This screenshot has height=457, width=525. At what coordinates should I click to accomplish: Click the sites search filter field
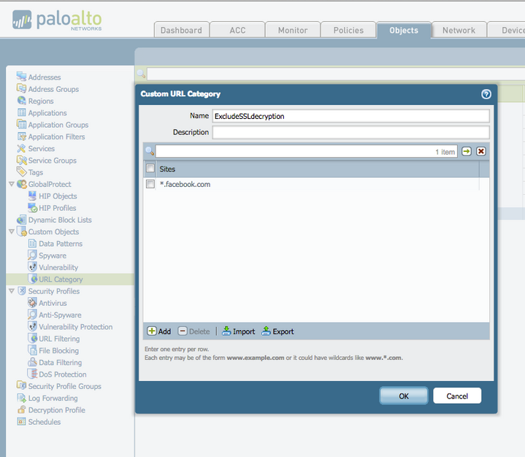tap(307, 151)
